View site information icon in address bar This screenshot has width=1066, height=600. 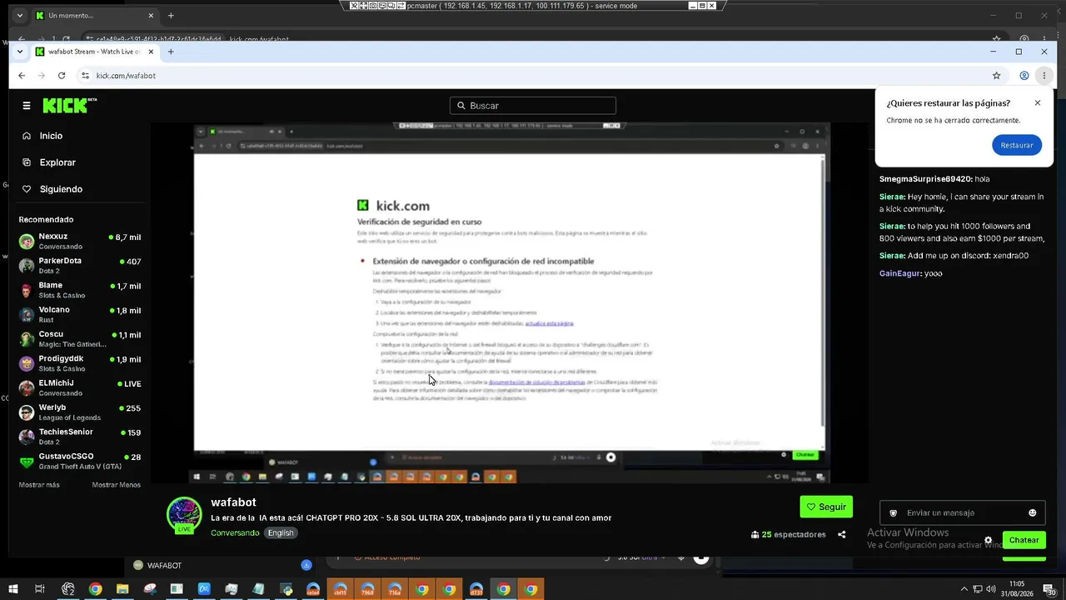pos(84,76)
